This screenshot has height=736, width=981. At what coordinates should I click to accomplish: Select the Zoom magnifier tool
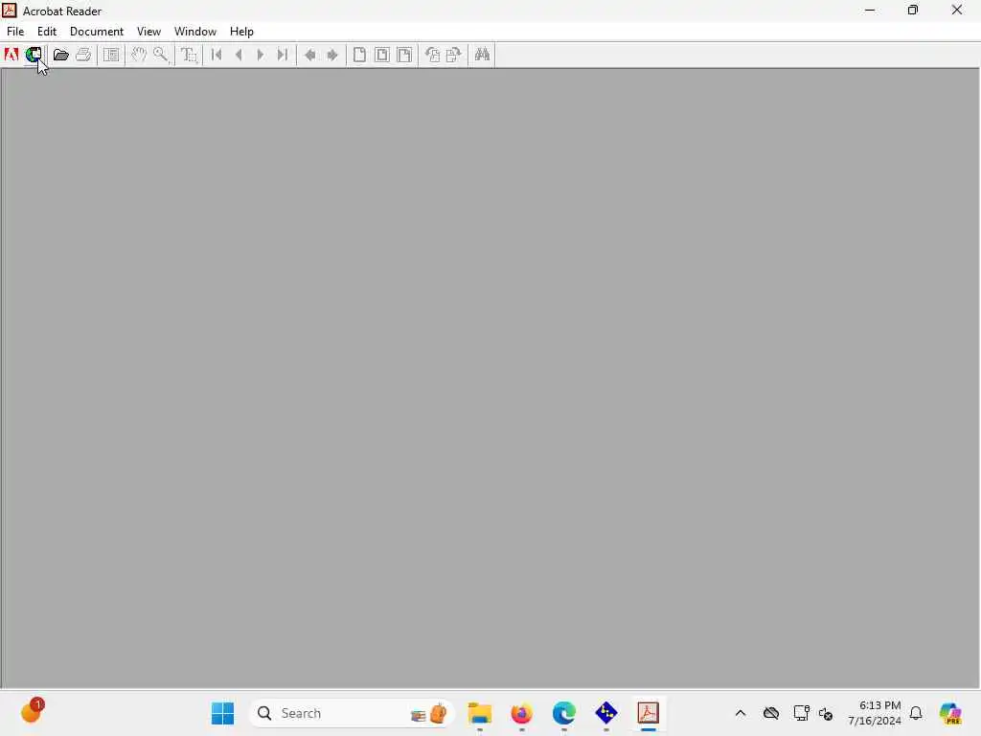pyautogui.click(x=161, y=55)
